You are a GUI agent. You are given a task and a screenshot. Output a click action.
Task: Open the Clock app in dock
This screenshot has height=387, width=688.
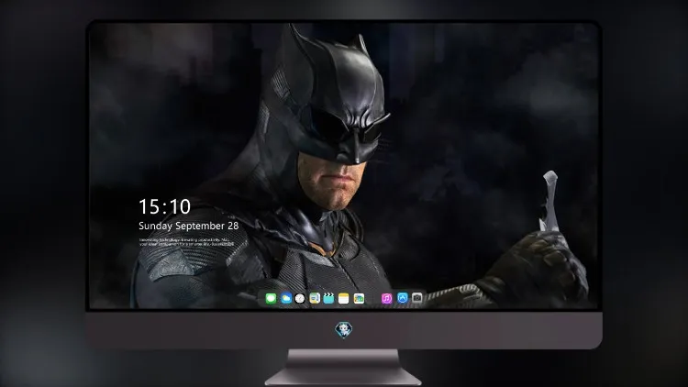pyautogui.click(x=300, y=299)
